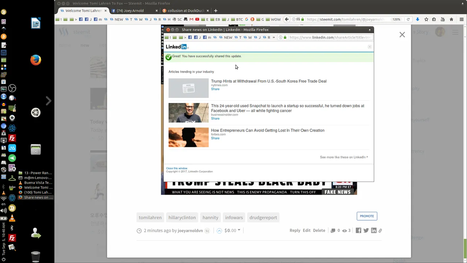The image size is (467, 263).
Task: Reload the Steemit page
Action: (408, 19)
